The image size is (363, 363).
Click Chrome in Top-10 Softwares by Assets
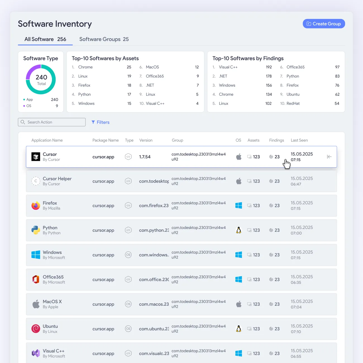pos(85,67)
